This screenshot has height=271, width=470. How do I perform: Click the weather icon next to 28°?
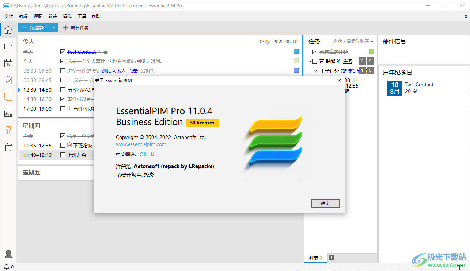268,42
